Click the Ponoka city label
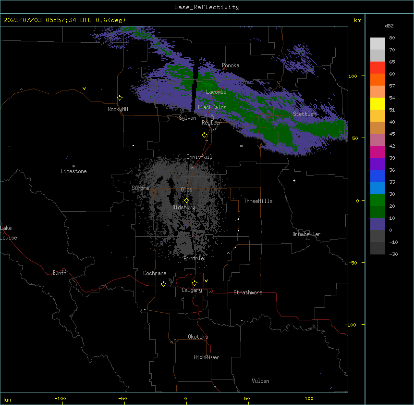 tap(231, 65)
